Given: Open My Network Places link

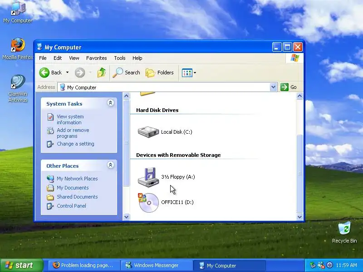Looking at the screenshot, I should click(77, 179).
